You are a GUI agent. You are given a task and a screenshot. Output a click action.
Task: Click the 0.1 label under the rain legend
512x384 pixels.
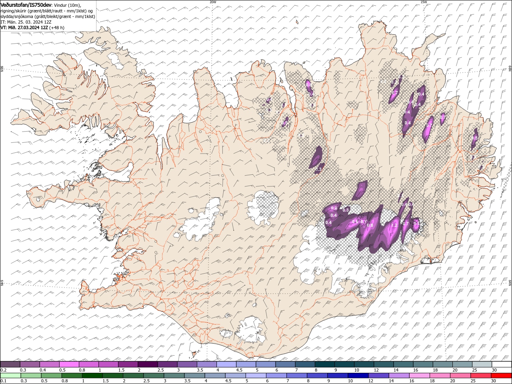(x=3, y=381)
